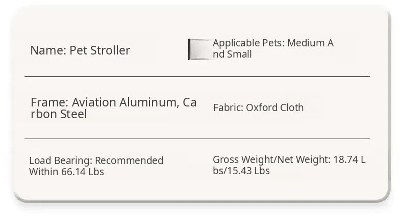Image resolution: width=403 pixels, height=218 pixels.
Task: Click the gray gradient swatch beside Applicable Pets
Action: (x=199, y=49)
